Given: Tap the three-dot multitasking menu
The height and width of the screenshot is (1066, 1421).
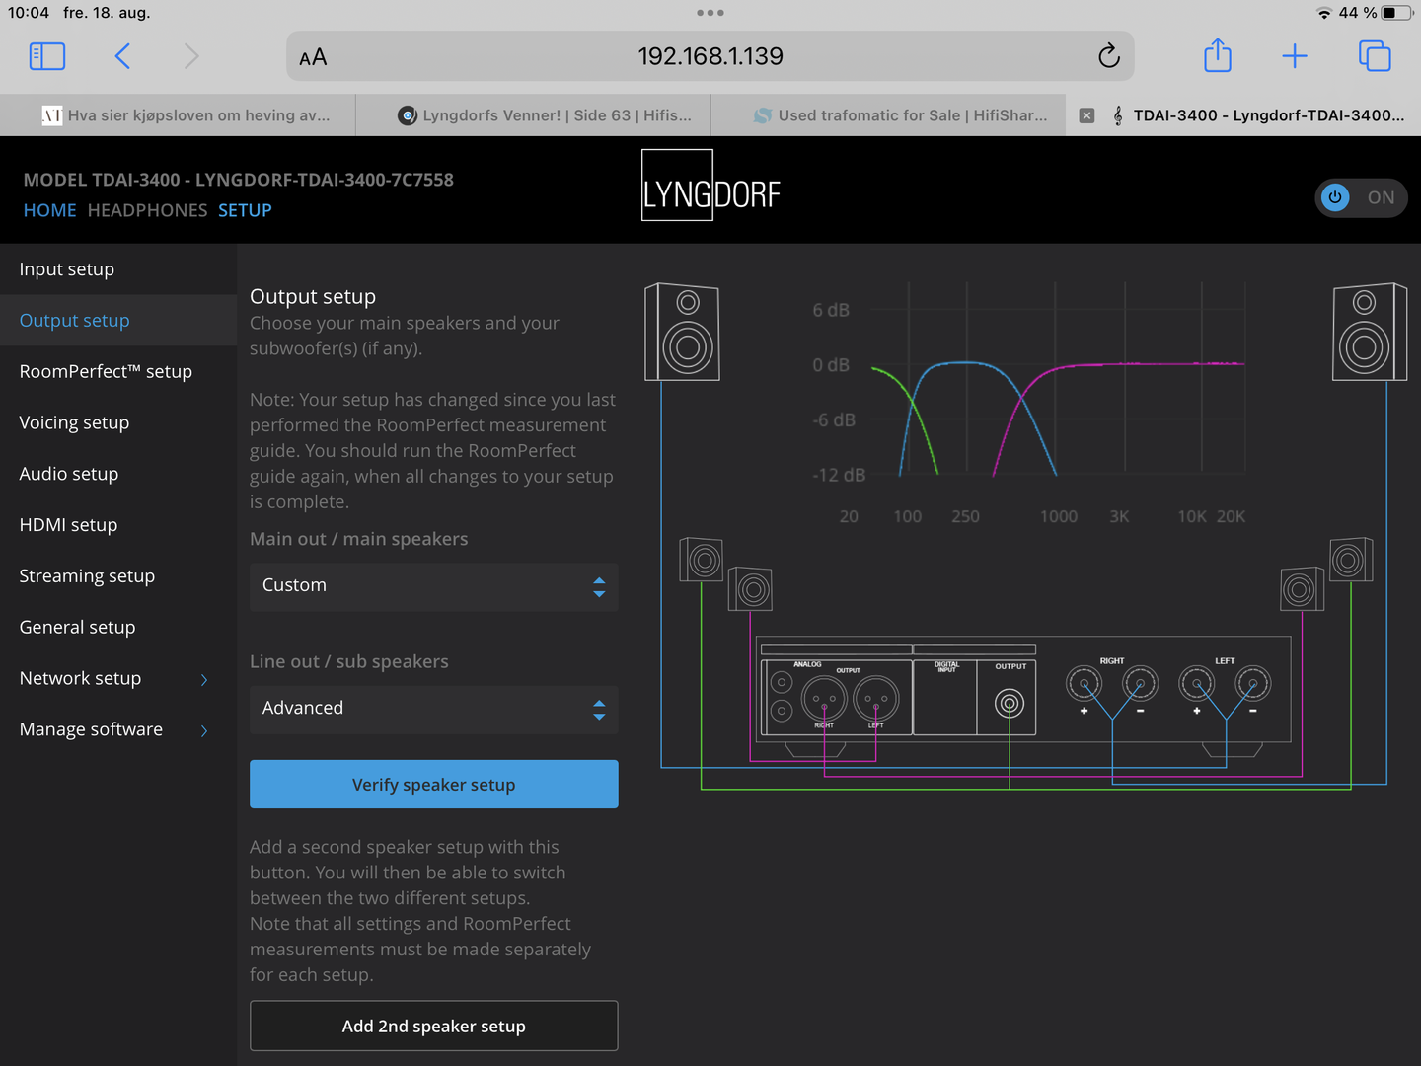Looking at the screenshot, I should pos(710,13).
